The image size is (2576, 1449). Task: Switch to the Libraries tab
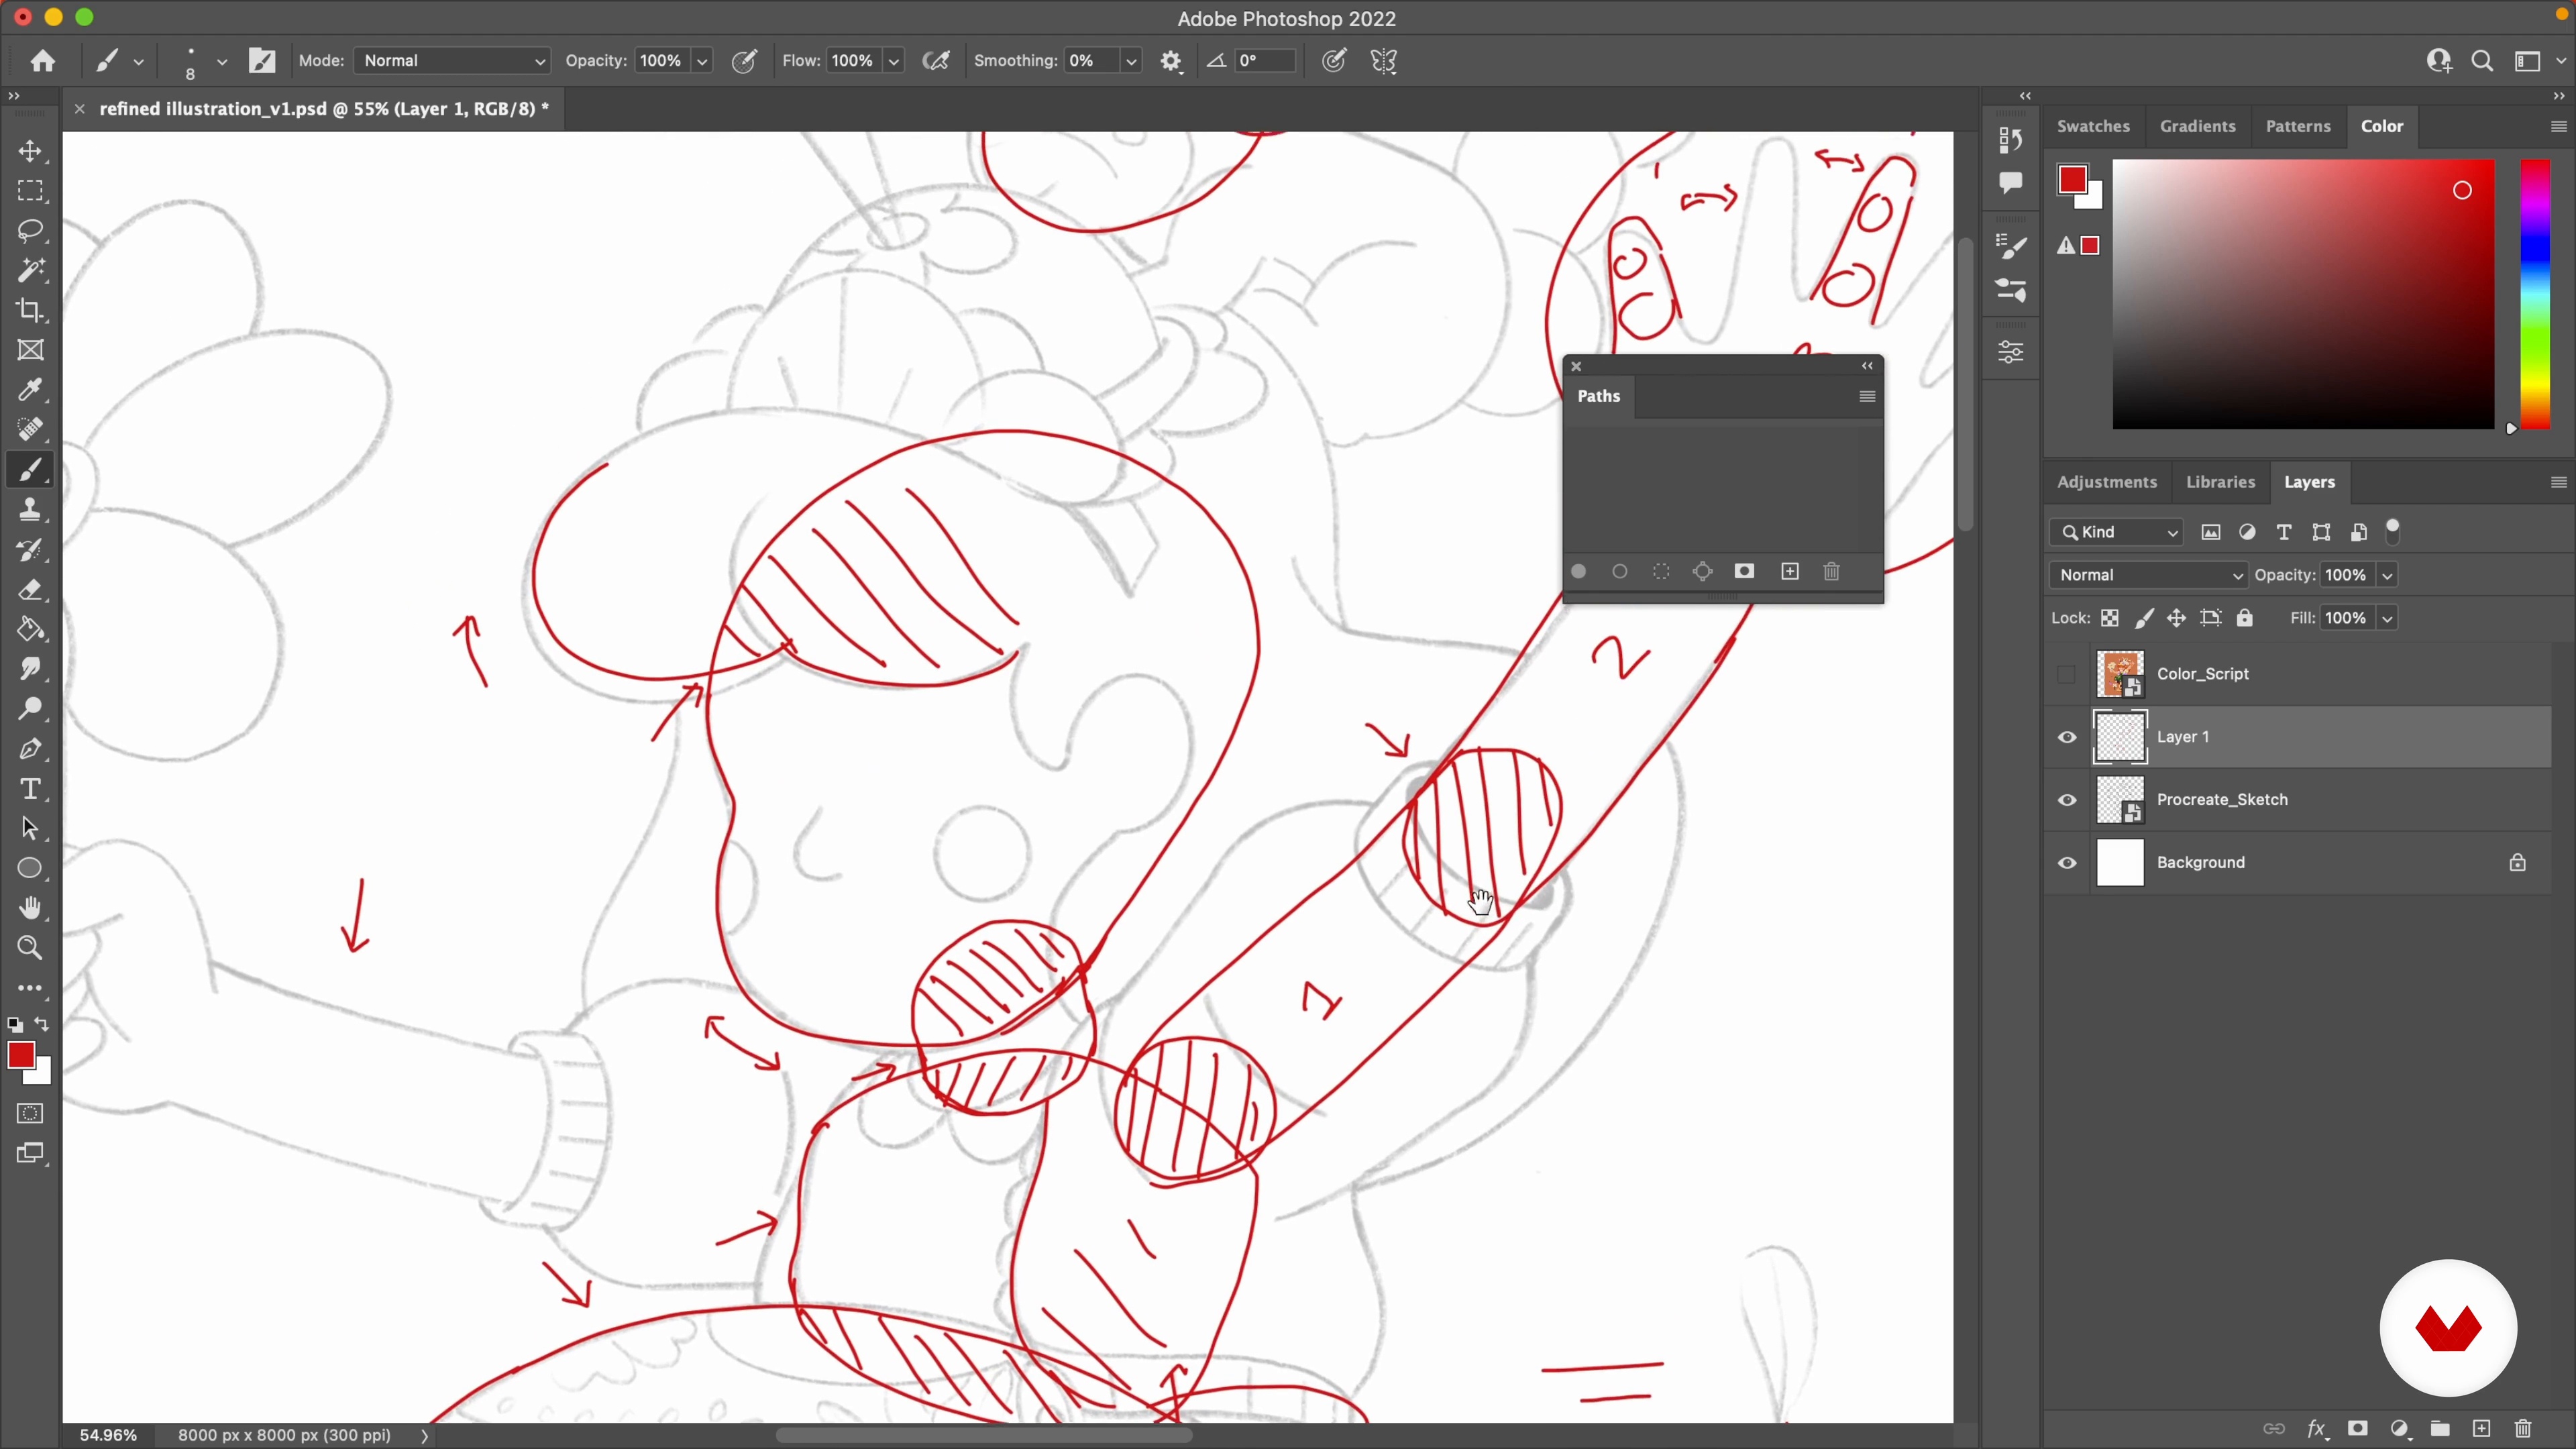click(x=2220, y=483)
